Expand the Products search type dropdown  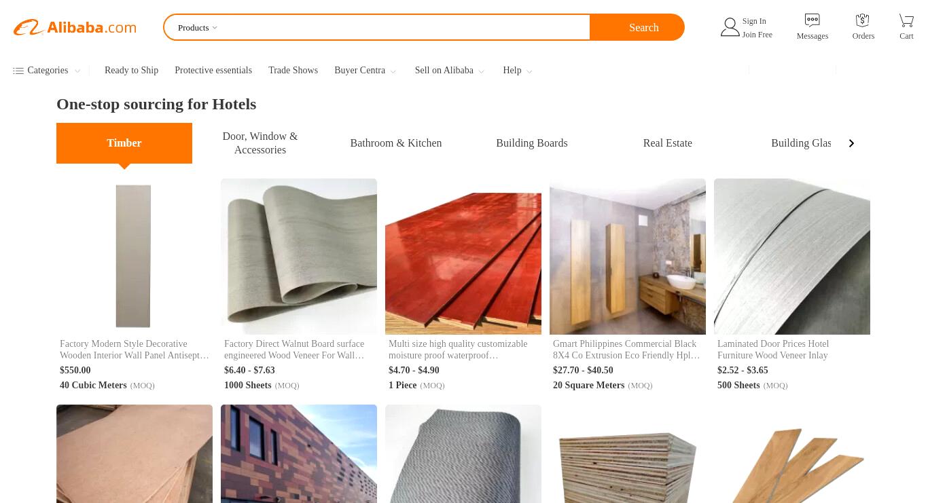(x=198, y=28)
